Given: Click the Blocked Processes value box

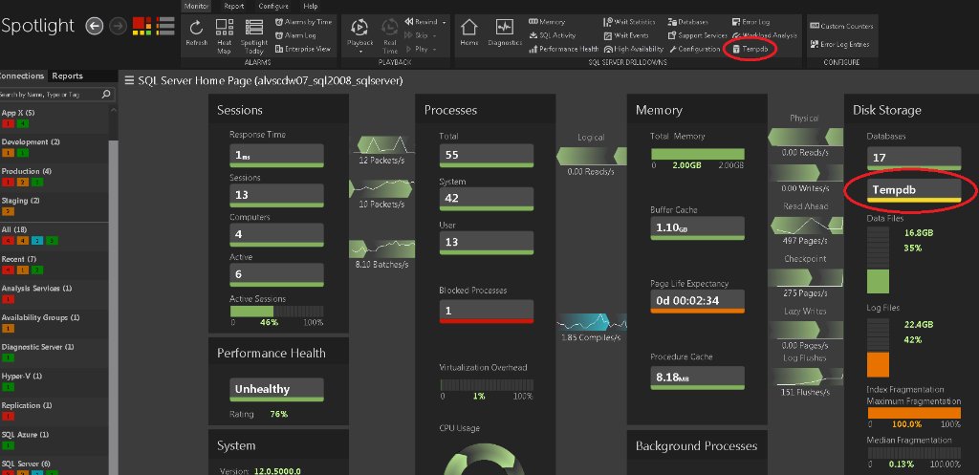Looking at the screenshot, I should pyautogui.click(x=487, y=312).
